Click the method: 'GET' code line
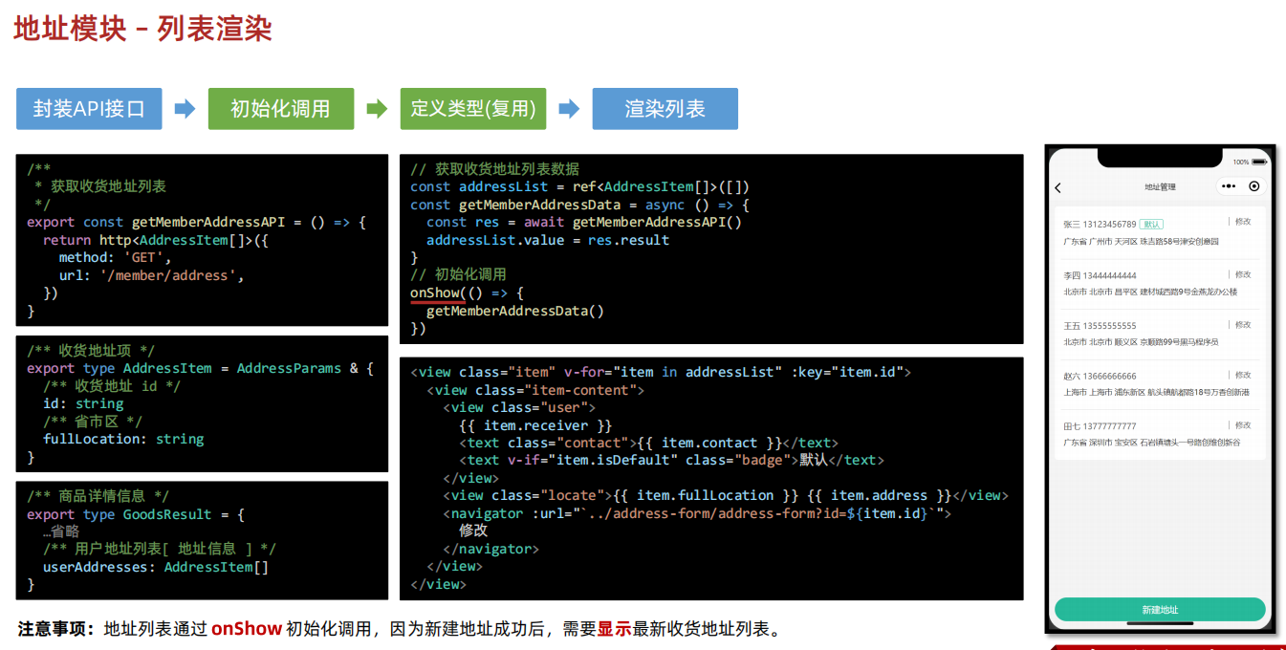This screenshot has width=1286, height=650. [x=115, y=257]
